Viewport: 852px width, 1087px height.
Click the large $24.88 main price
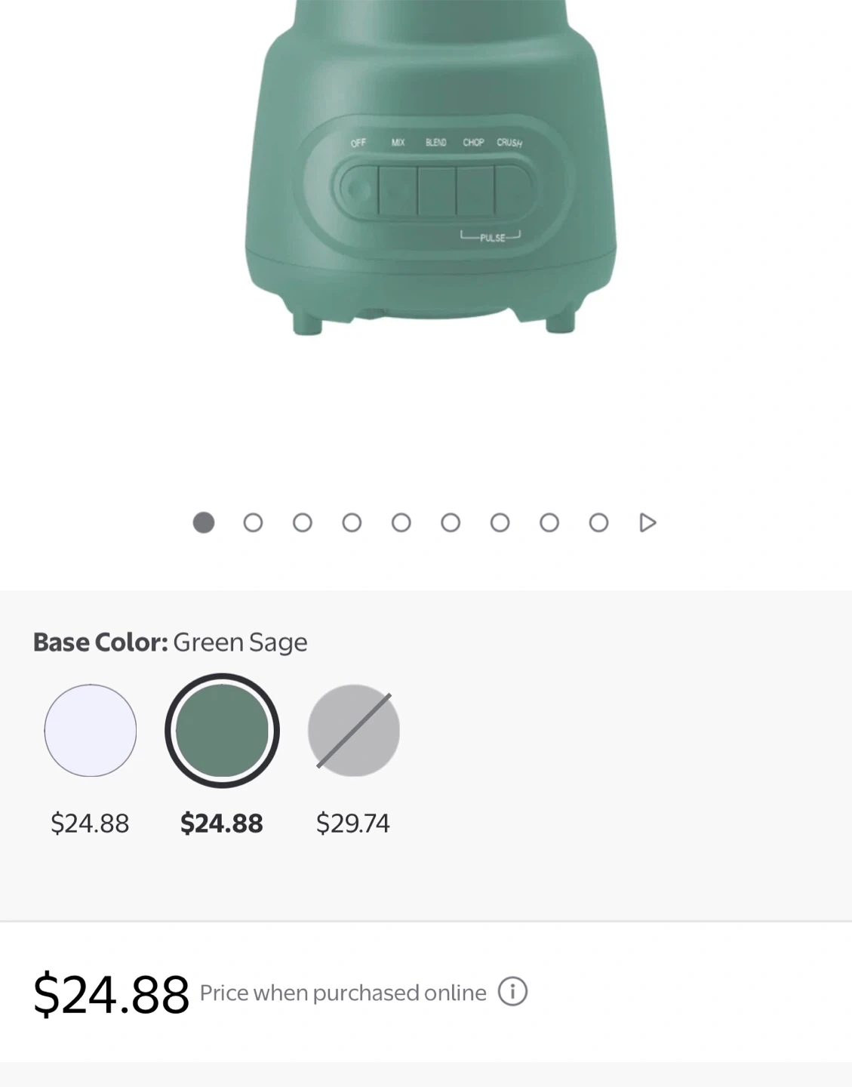point(111,994)
